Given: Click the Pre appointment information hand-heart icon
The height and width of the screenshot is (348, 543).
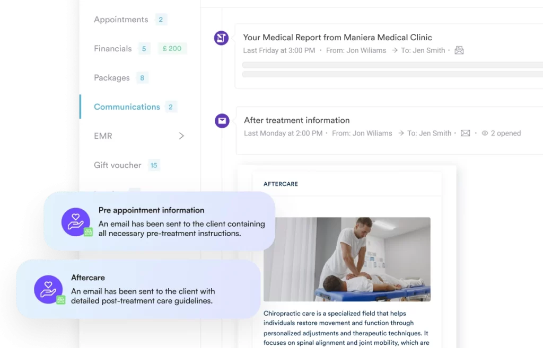Looking at the screenshot, I should [76, 222].
